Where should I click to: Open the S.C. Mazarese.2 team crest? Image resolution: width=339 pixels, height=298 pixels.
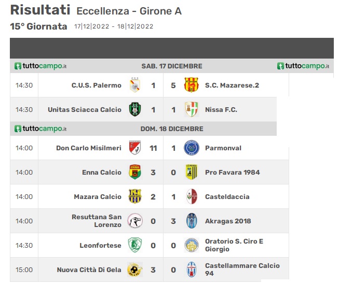[x=192, y=85]
